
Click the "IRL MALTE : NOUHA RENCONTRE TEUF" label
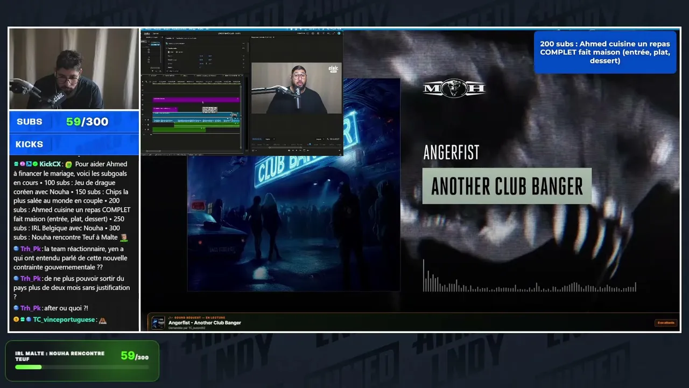click(60, 356)
